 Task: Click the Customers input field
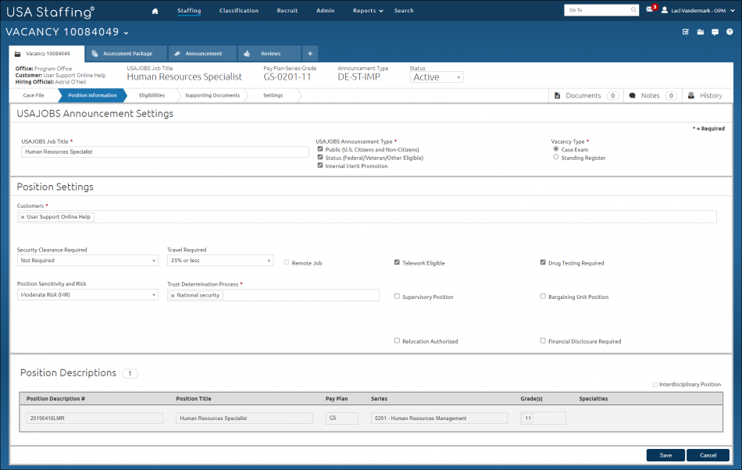[367, 216]
